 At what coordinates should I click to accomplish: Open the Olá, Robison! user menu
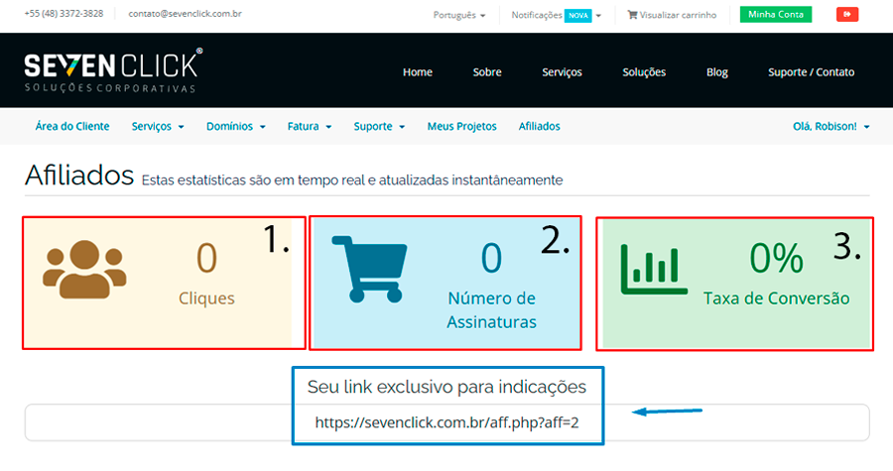(830, 127)
